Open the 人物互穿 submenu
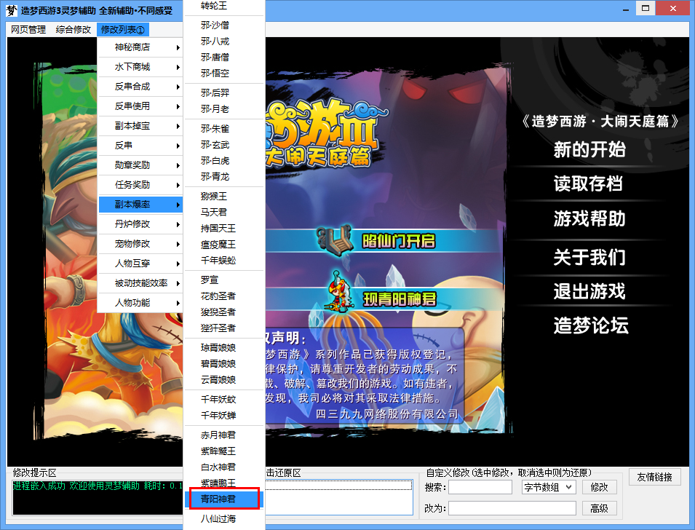The height and width of the screenshot is (530, 695). coord(140,264)
